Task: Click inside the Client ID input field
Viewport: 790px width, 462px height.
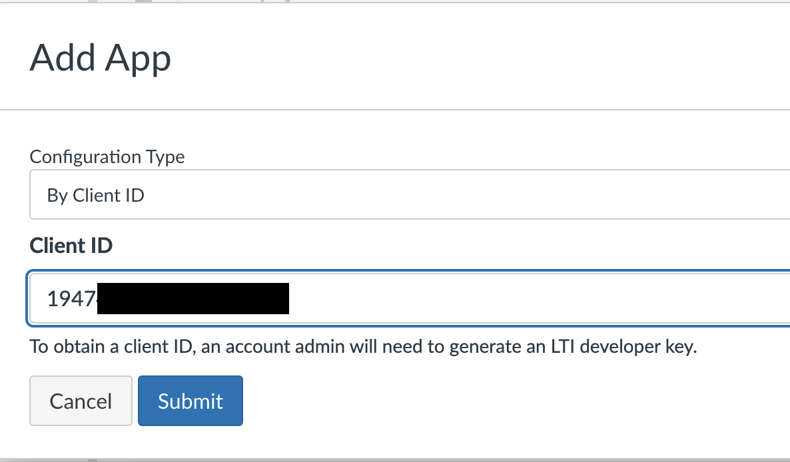Action: [410, 298]
